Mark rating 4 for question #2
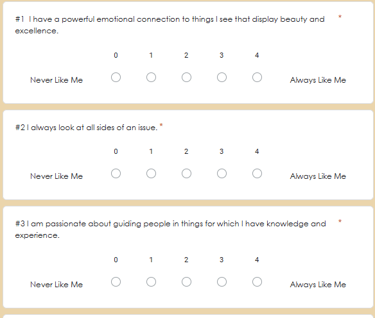Screen dimensions: 375x318 [x=257, y=174]
